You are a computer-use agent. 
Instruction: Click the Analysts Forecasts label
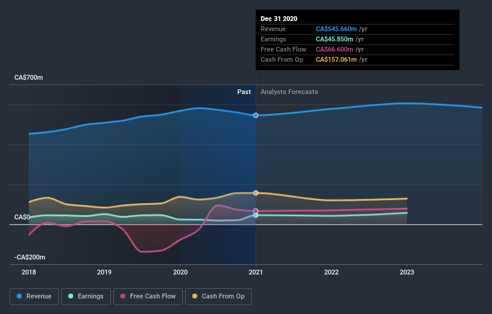coord(289,92)
